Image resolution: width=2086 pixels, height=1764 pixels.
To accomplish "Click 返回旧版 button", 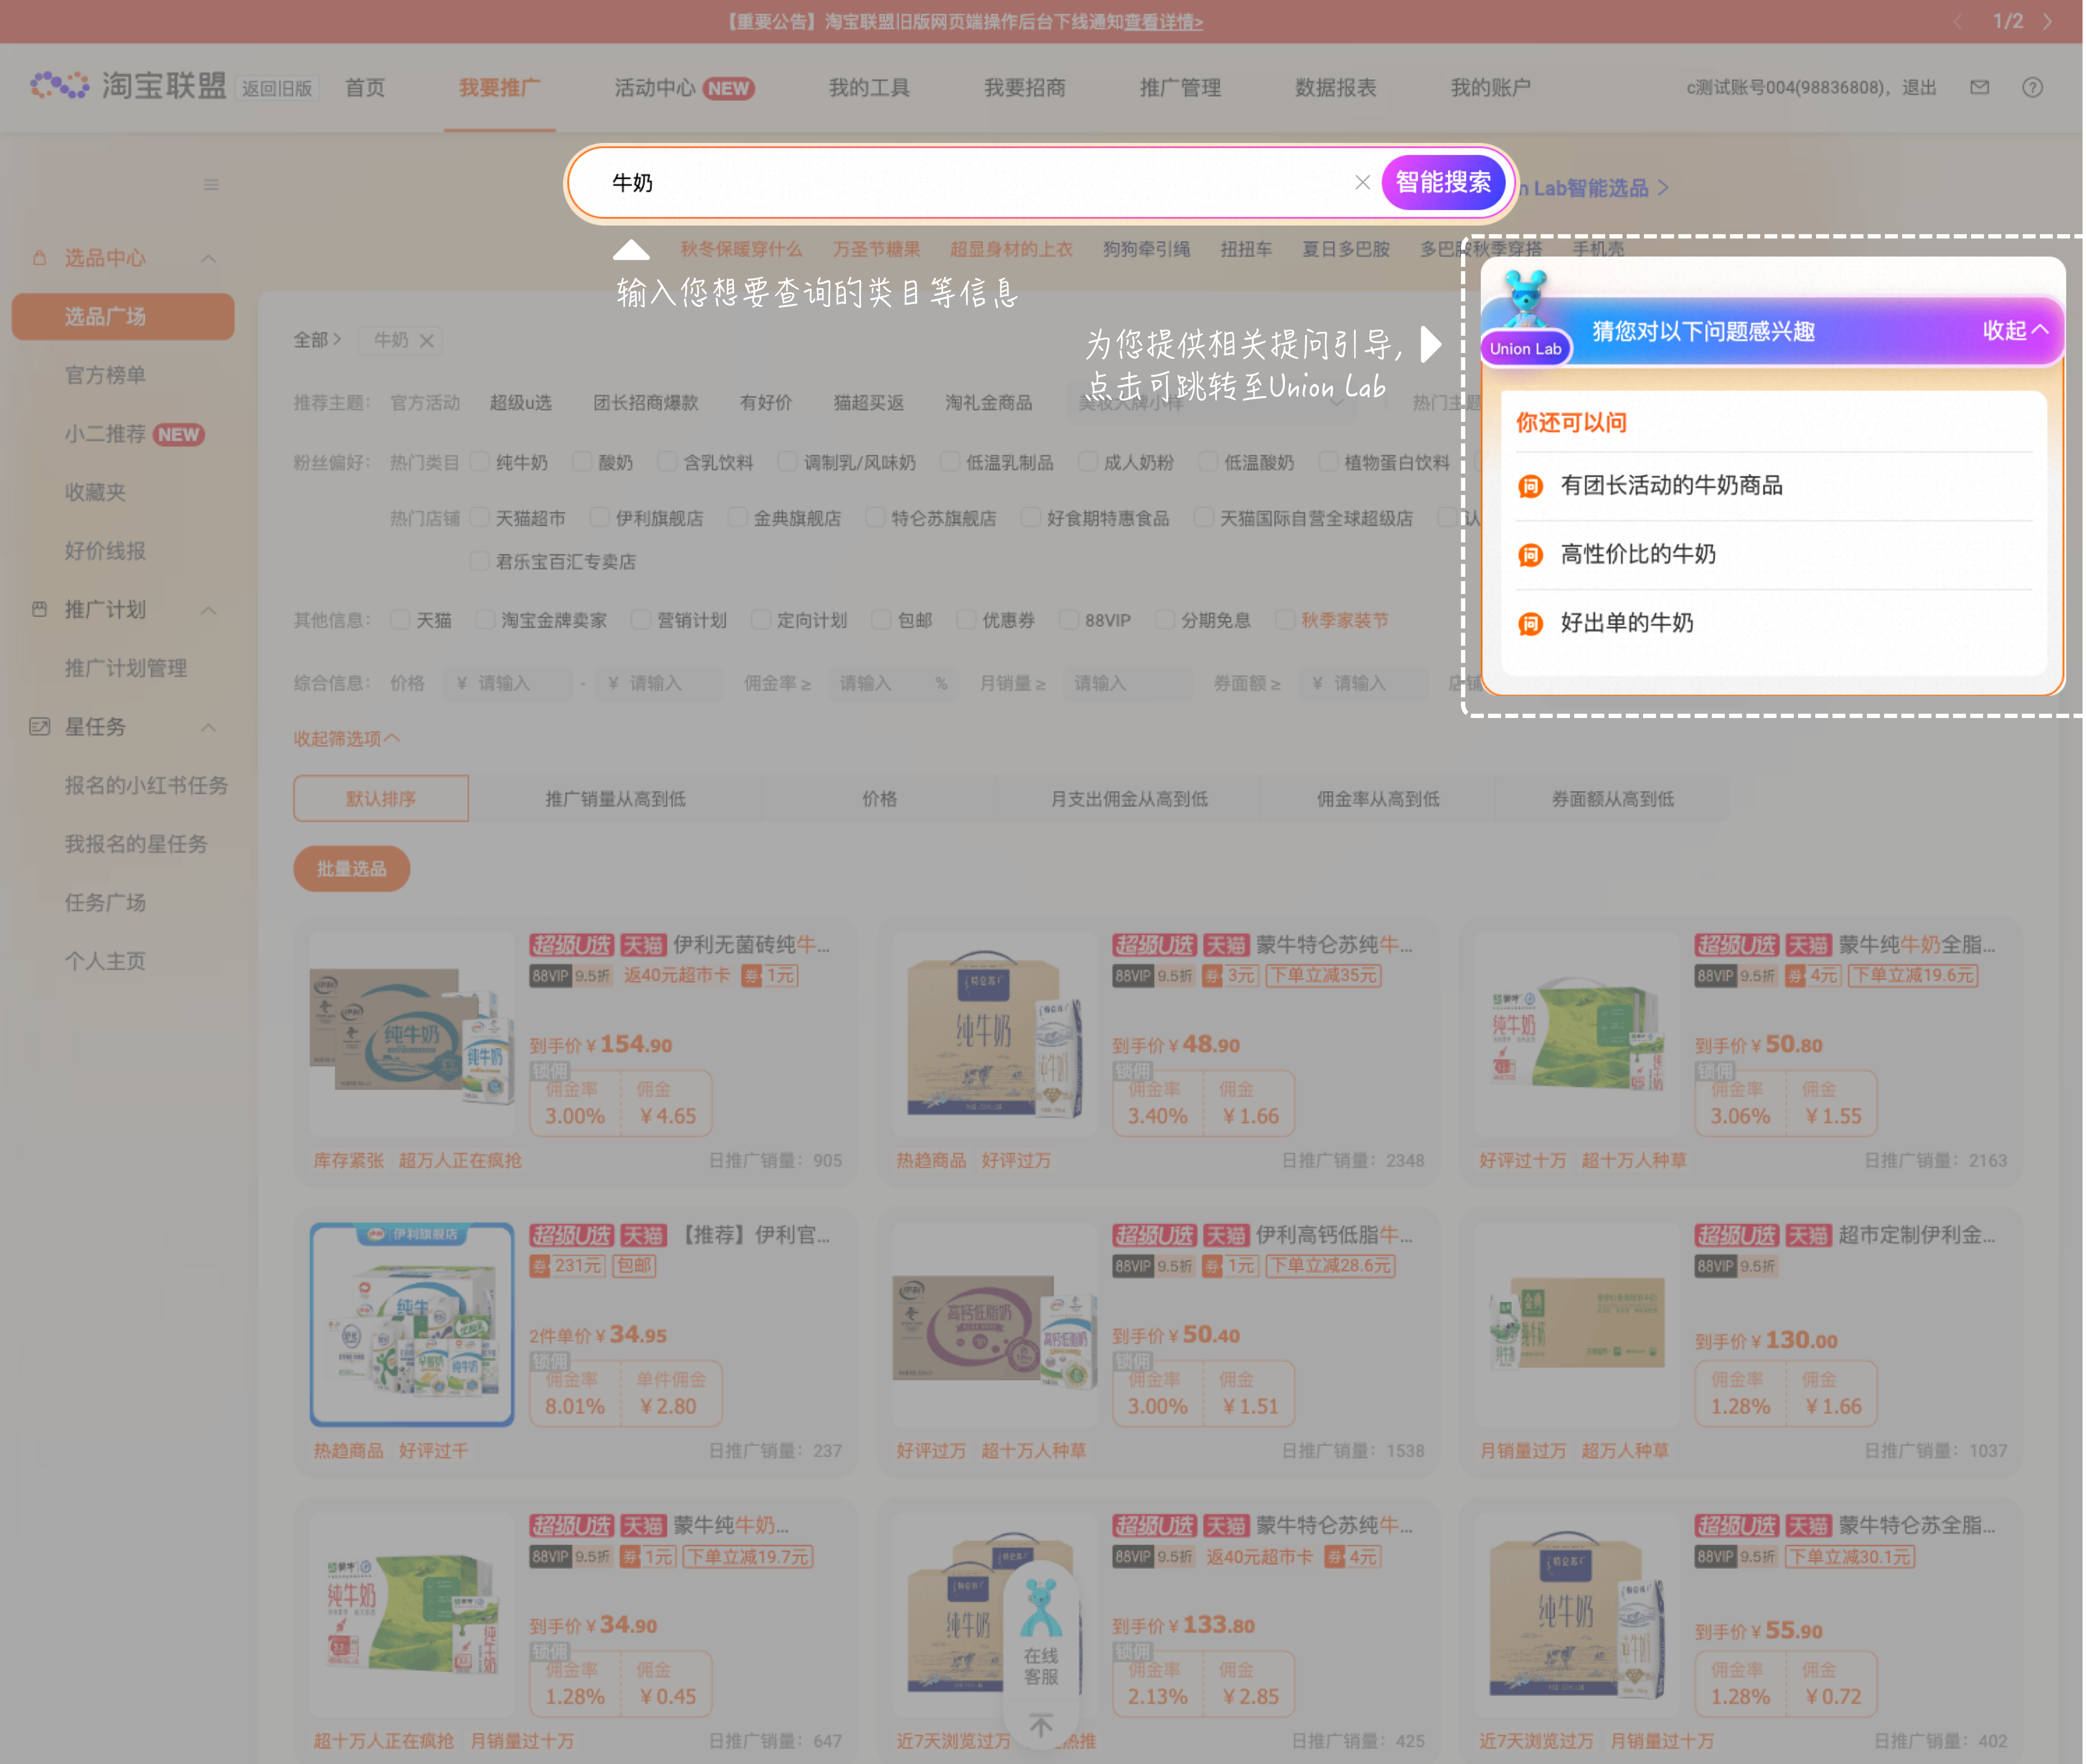I will [277, 88].
